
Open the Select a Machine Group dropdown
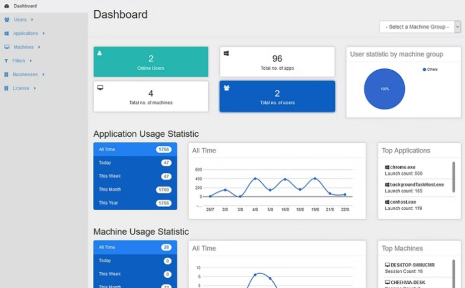click(x=420, y=27)
